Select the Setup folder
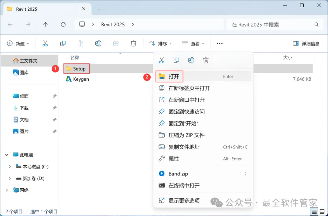The width and height of the screenshot is (328, 216). [x=77, y=69]
